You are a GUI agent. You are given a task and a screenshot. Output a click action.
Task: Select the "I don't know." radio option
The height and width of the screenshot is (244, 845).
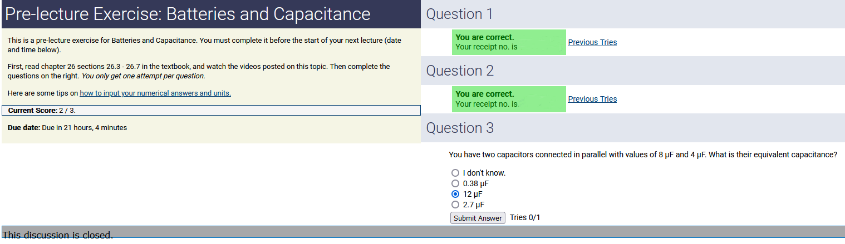[455, 173]
